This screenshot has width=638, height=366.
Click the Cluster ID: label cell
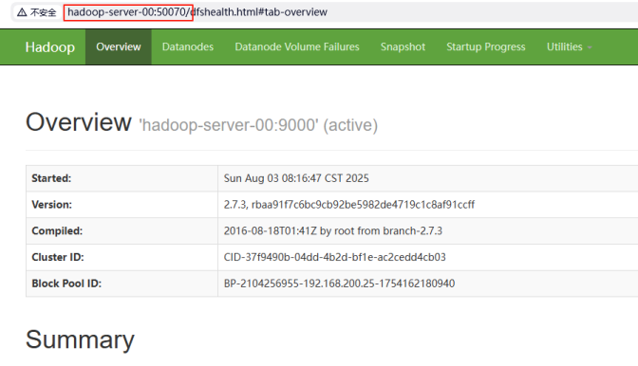122,257
